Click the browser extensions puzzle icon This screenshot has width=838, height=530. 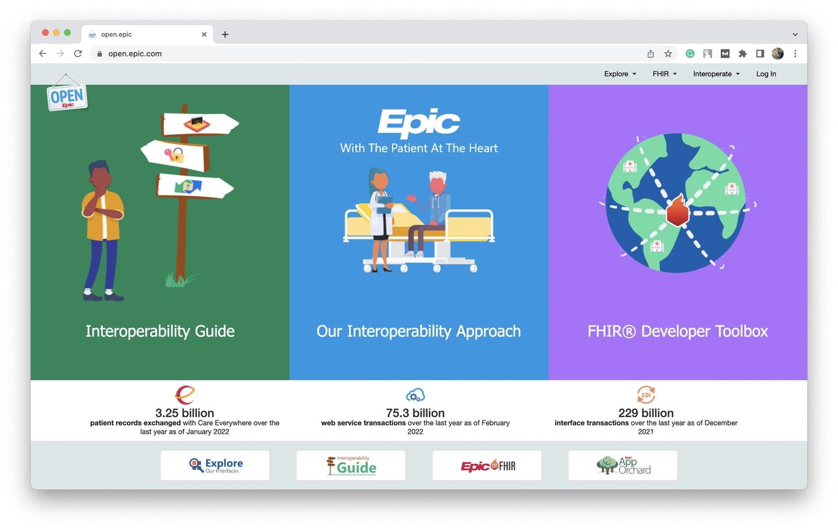(x=742, y=53)
